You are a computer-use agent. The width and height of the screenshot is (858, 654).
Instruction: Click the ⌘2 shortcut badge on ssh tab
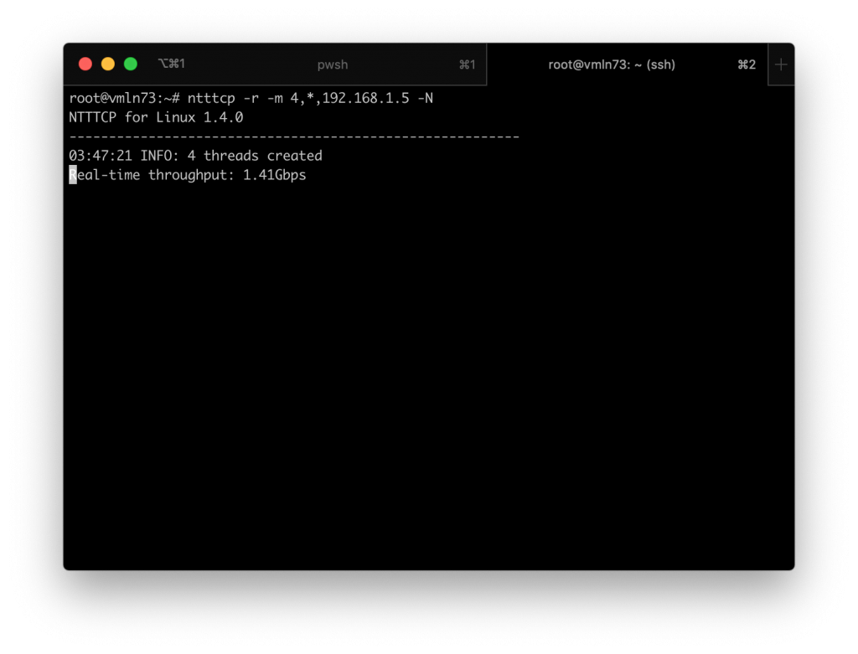[x=746, y=64]
